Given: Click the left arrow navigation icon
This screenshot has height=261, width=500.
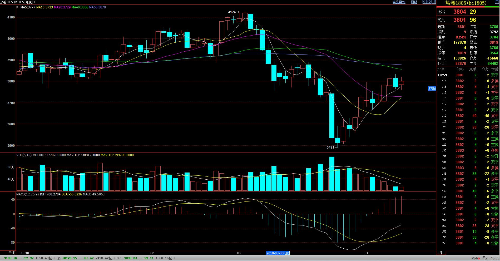Looking at the screenshot, I should click(x=425, y=2).
